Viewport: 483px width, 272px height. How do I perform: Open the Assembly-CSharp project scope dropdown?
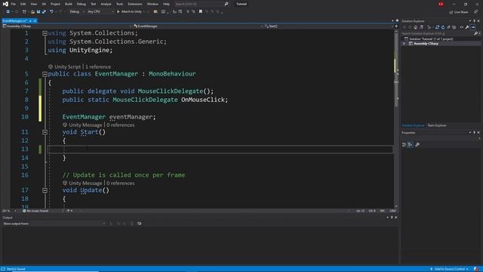[66, 26]
